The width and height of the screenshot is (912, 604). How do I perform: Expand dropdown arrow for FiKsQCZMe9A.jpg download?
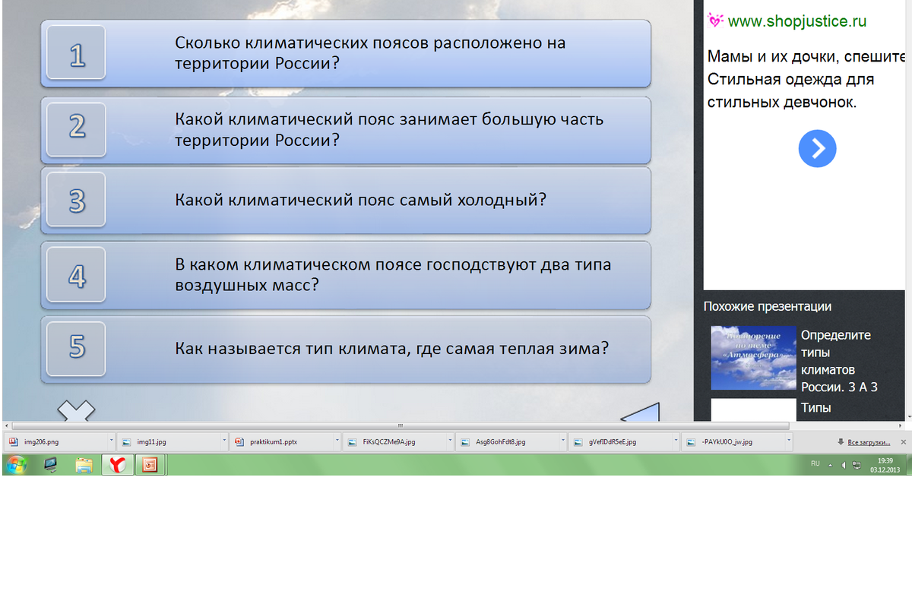pos(450,441)
